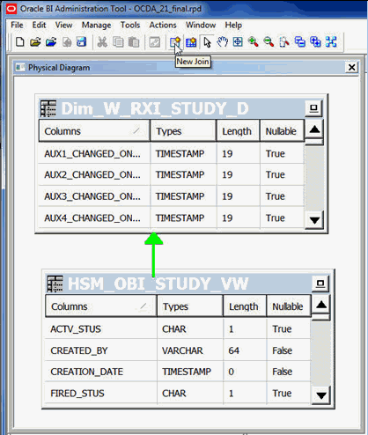368x435 pixels.
Task: Click the Zoom In magnifier
Action: (253, 42)
